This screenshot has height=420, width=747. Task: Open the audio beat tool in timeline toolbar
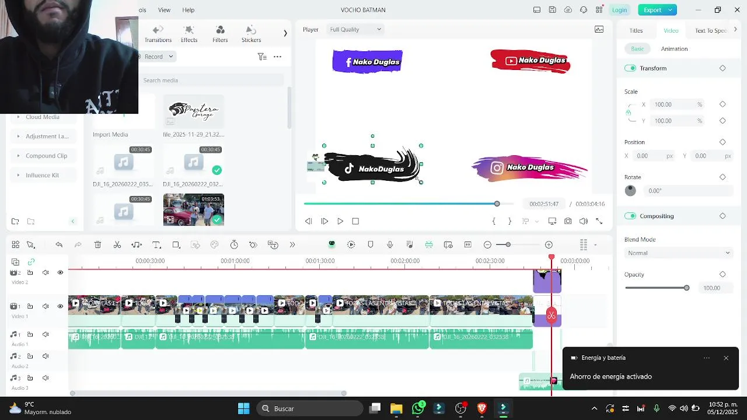coord(137,245)
